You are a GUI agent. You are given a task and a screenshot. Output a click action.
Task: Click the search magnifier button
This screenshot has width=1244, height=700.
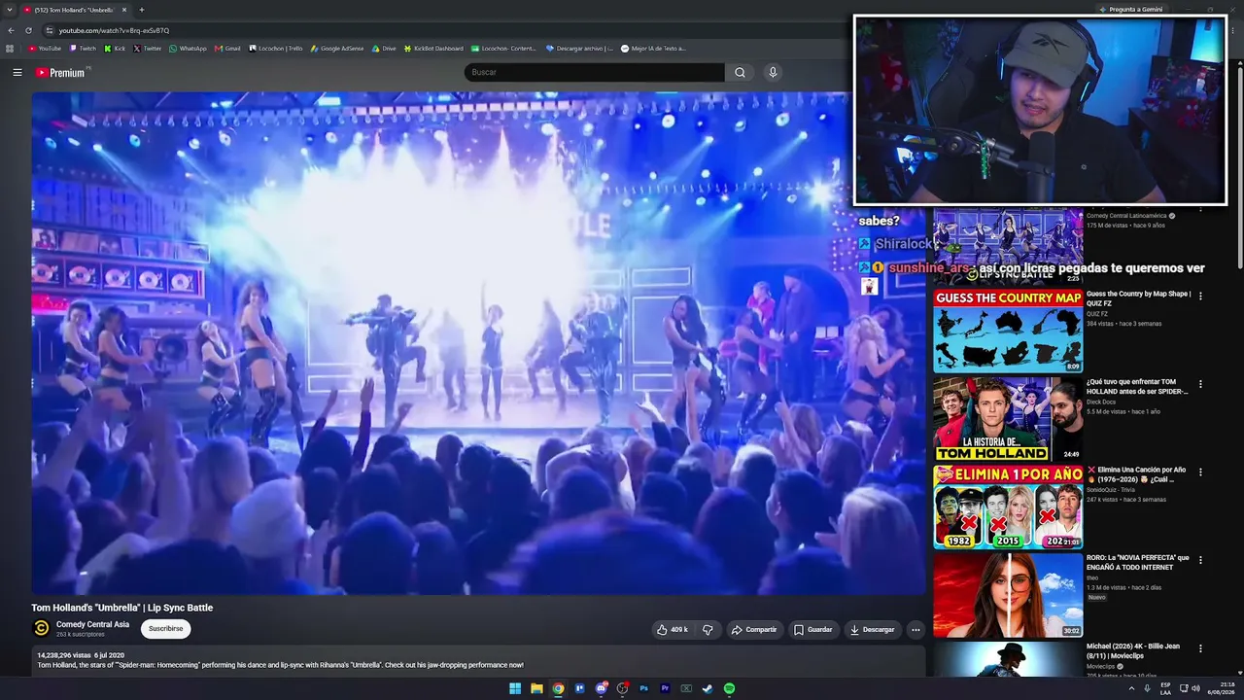click(740, 72)
